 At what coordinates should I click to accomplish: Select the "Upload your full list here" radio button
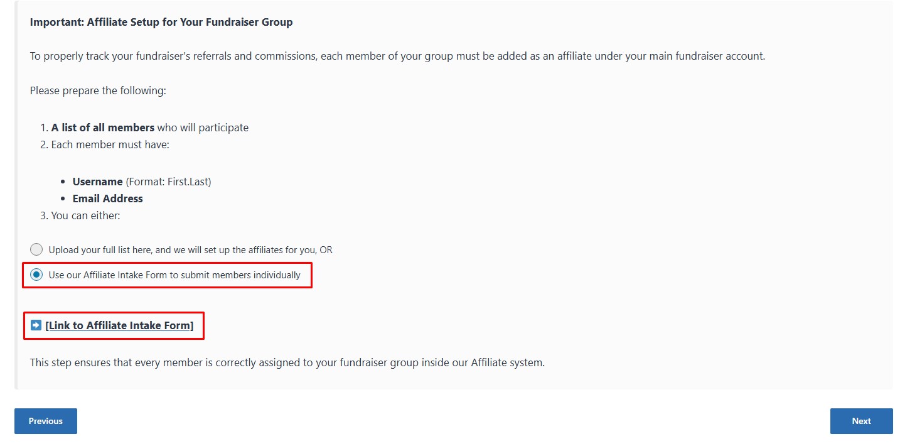pyautogui.click(x=36, y=249)
